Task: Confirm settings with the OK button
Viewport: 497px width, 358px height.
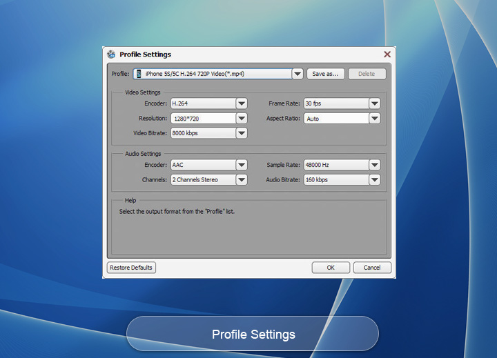Action: (x=331, y=268)
